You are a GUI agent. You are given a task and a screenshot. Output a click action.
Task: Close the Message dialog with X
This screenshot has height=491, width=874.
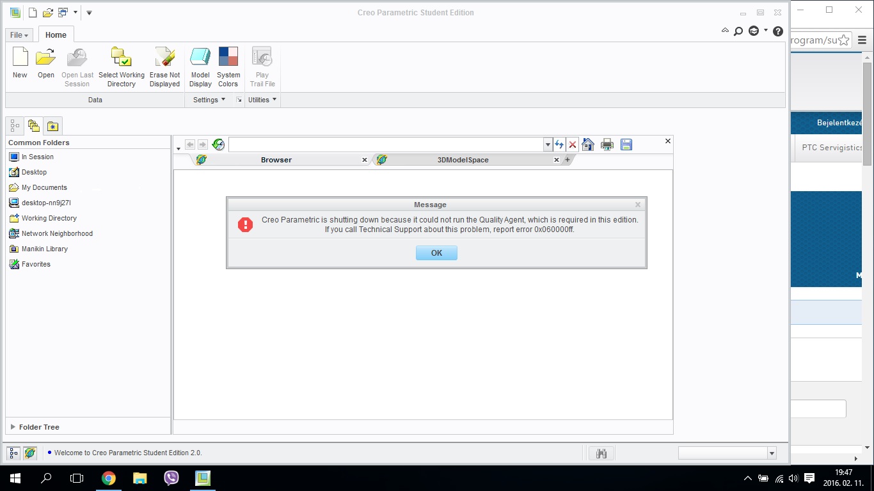[638, 205]
